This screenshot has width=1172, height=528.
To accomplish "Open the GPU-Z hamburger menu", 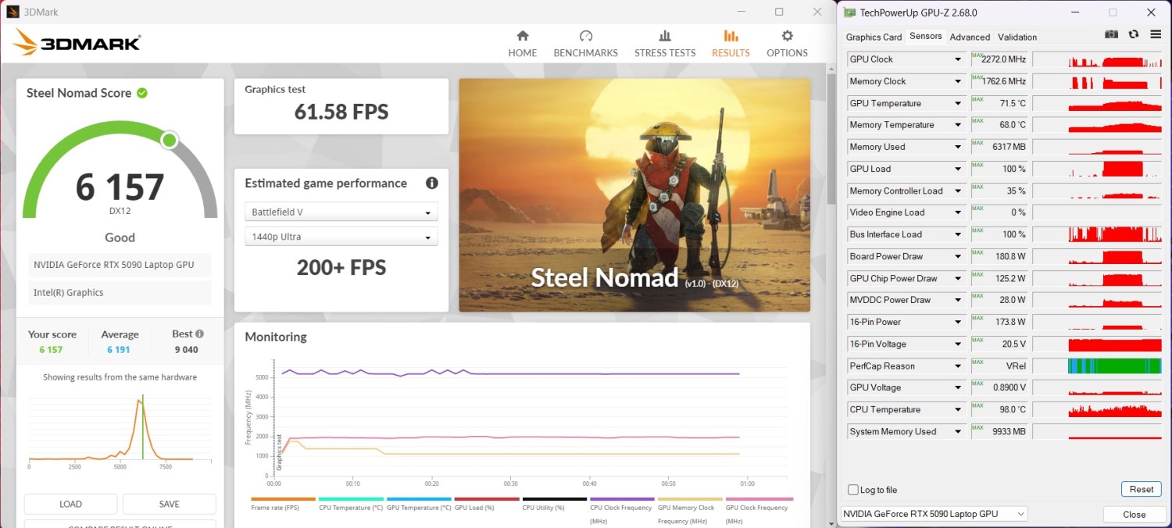I will coord(1156,35).
